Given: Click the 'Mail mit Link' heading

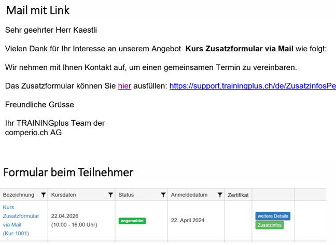Looking at the screenshot, I should click(x=37, y=10).
